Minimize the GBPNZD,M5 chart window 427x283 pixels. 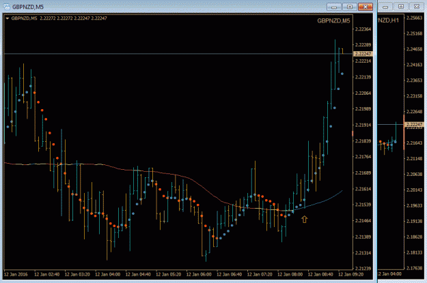point(334,7)
